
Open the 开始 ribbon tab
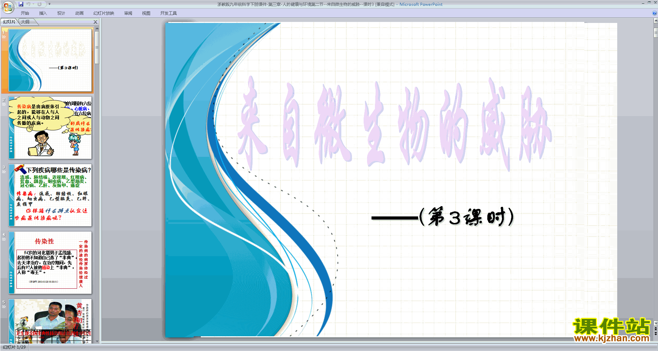[25, 13]
